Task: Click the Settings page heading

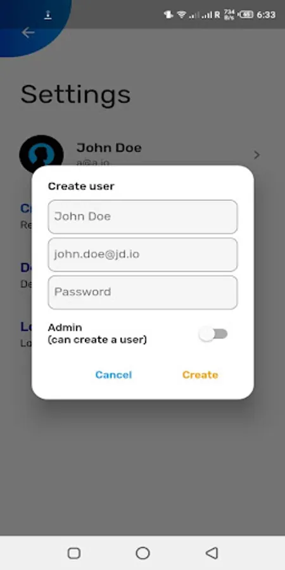Action: [75, 94]
